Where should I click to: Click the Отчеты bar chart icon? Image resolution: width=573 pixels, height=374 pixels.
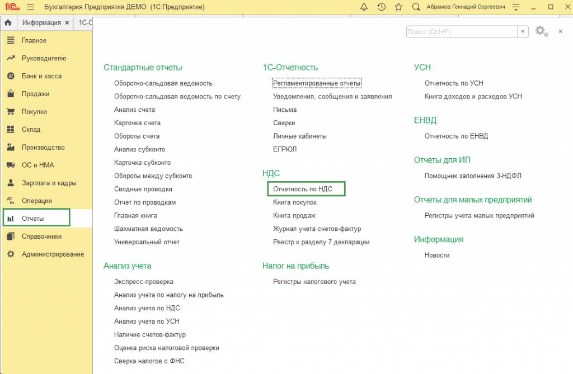point(11,219)
